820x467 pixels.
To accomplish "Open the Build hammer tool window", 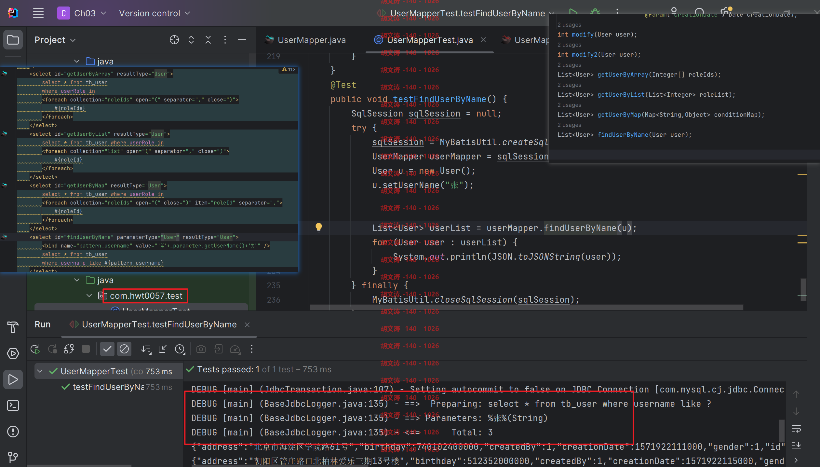I will click(x=13, y=327).
